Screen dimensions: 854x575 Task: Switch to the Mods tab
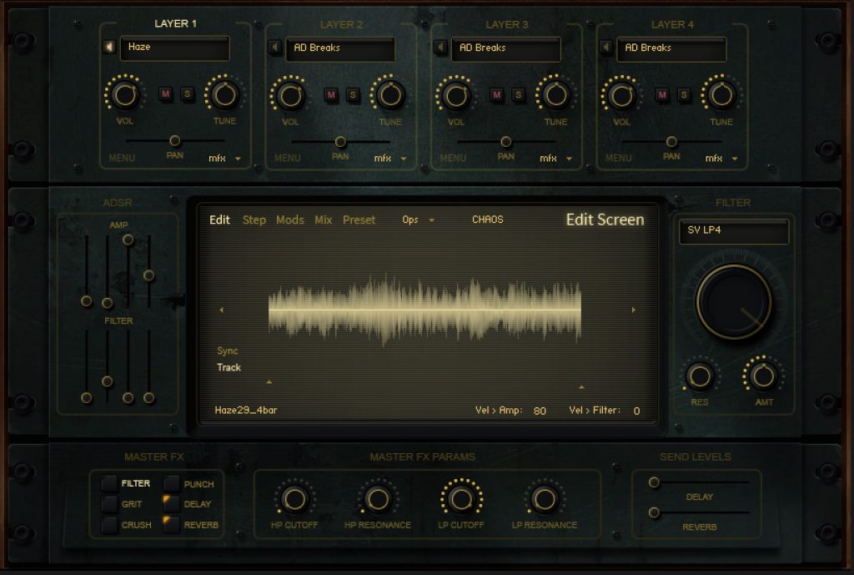(289, 219)
